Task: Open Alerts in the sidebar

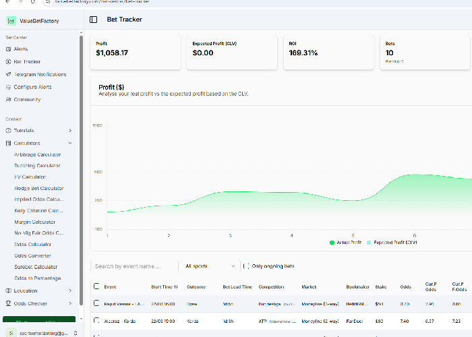Action: point(21,49)
